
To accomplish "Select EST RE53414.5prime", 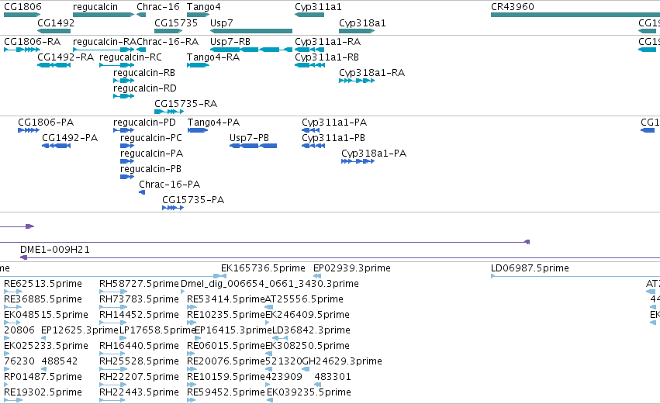I will [x=226, y=299].
